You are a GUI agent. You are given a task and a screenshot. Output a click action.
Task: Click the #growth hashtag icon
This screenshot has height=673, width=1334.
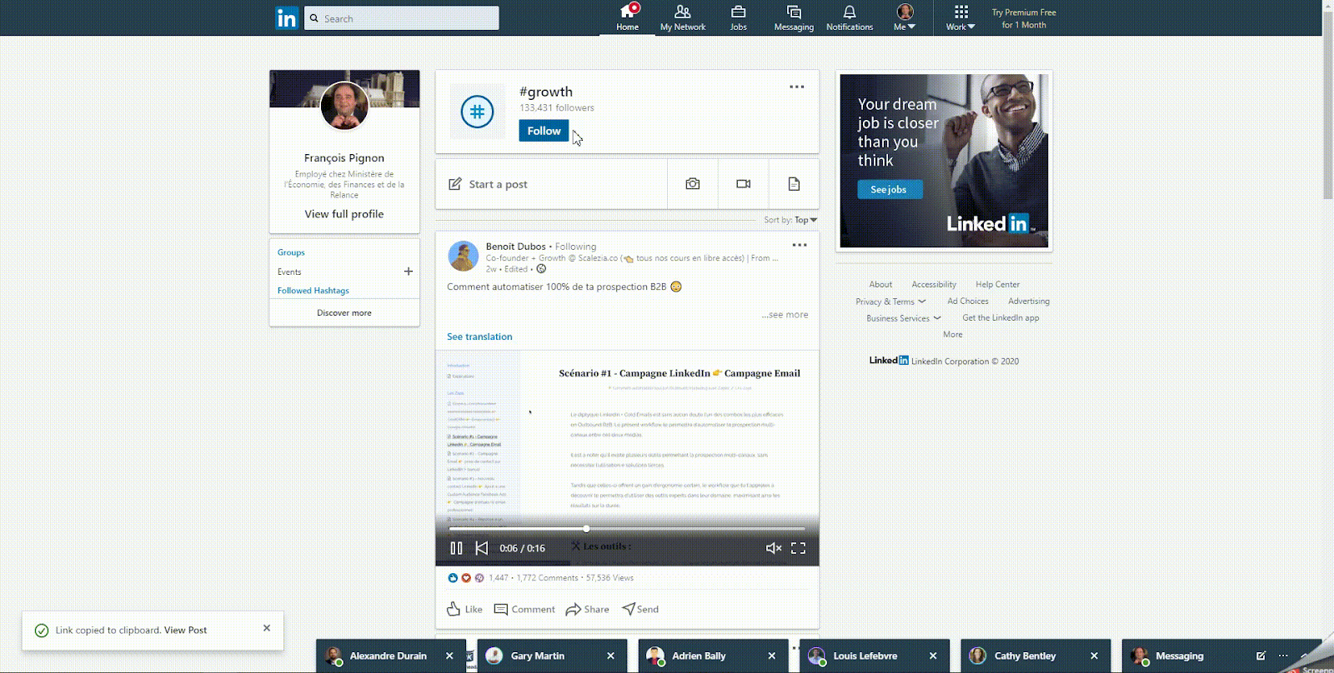pos(478,111)
